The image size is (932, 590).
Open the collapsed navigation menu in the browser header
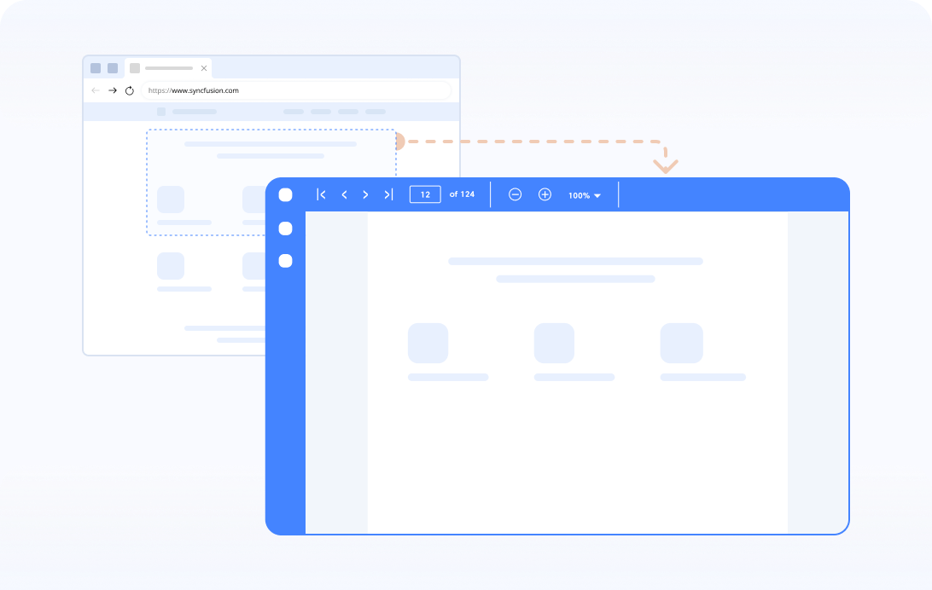click(x=160, y=112)
